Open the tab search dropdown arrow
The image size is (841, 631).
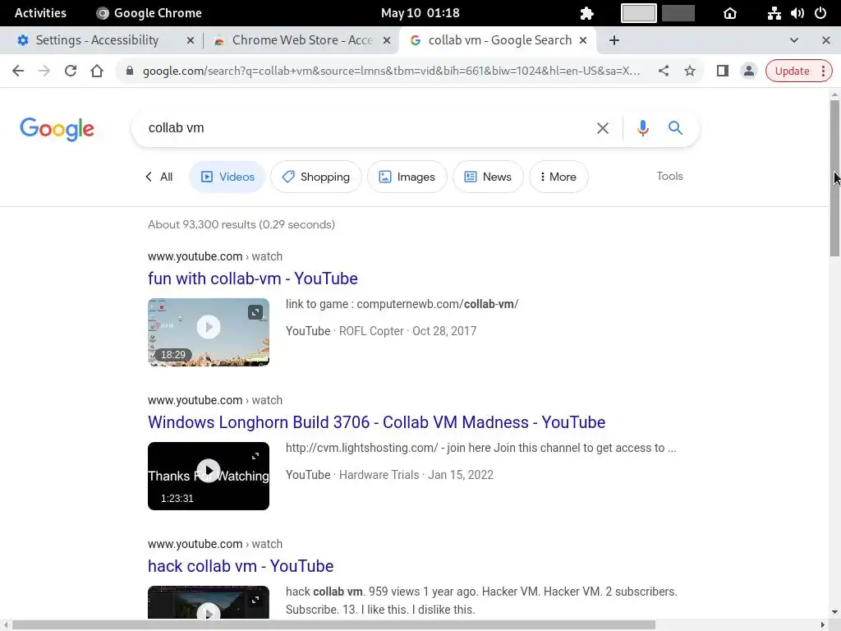tap(794, 40)
